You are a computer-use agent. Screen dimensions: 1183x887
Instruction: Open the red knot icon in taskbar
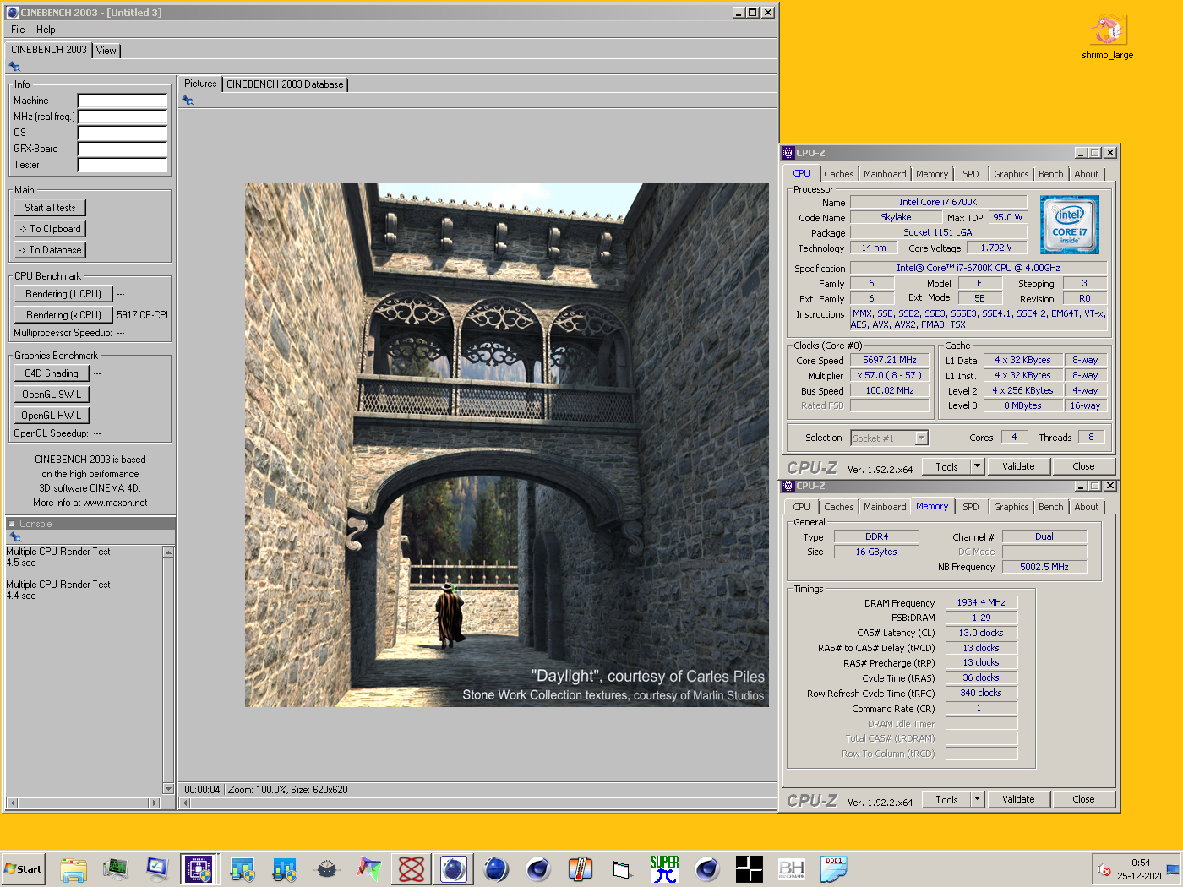click(x=412, y=868)
